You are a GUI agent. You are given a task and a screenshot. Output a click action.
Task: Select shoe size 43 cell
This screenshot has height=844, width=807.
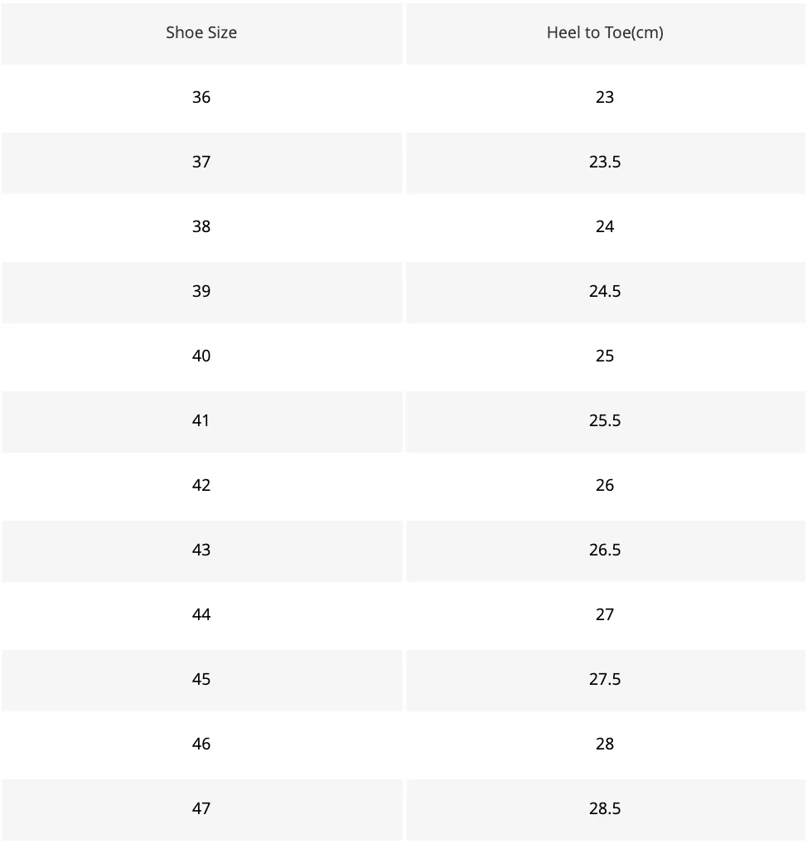click(201, 550)
